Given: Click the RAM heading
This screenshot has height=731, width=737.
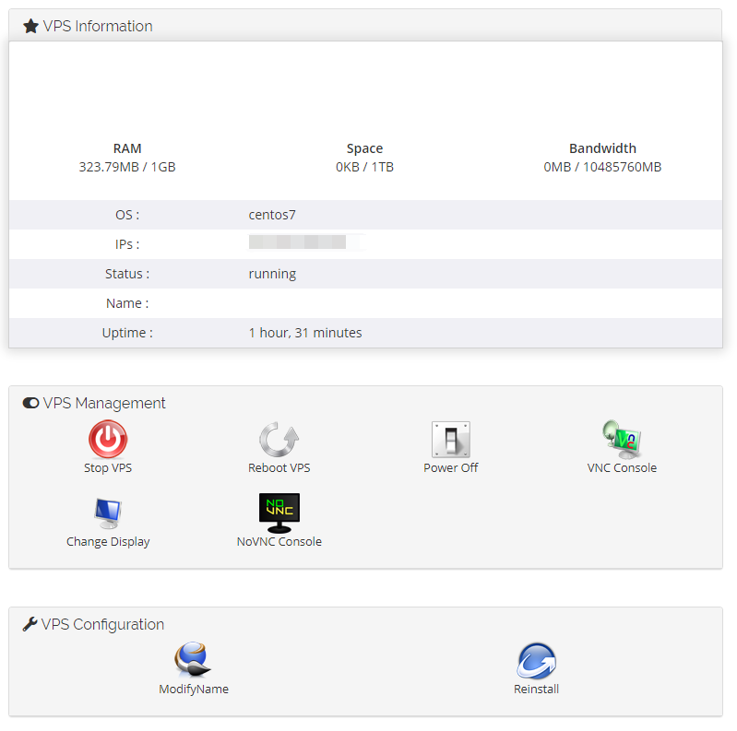Looking at the screenshot, I should coord(127,148).
